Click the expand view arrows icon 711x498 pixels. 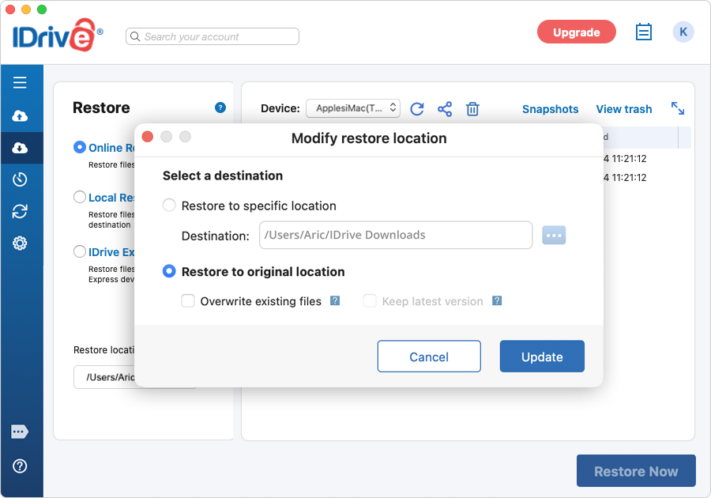(x=678, y=108)
